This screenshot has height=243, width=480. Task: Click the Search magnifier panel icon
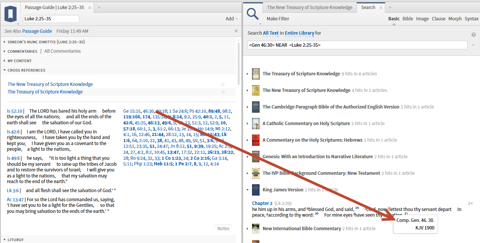253,14
